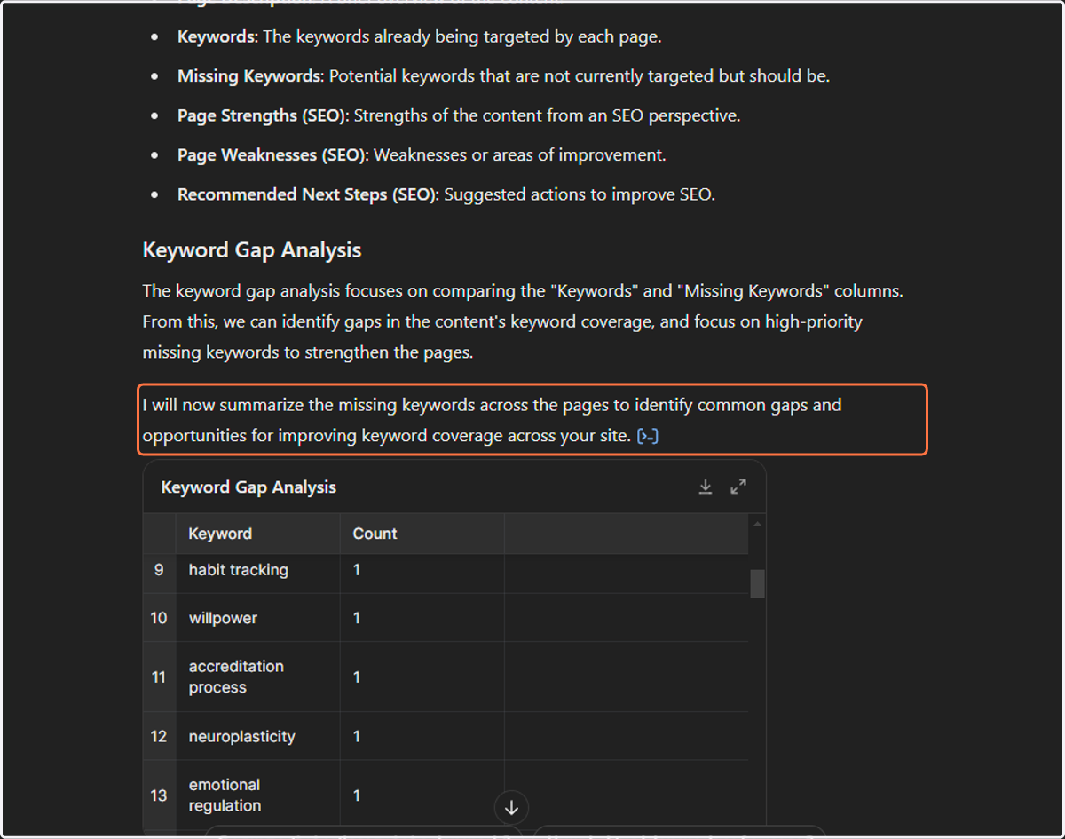1065x839 pixels.
Task: Click the Keyword Gap Analysis table title
Action: click(x=248, y=487)
